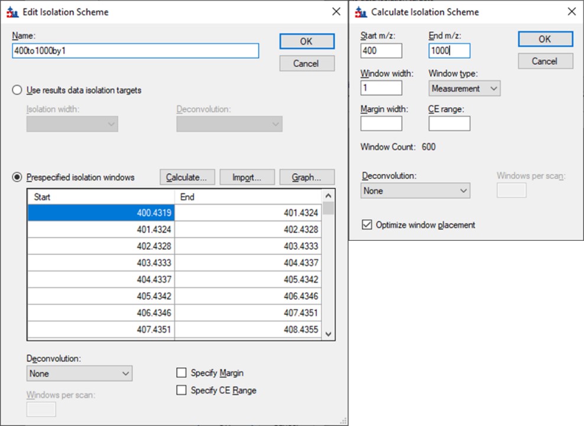Uncheck Optimize window placement
The width and height of the screenshot is (584, 426).
(367, 225)
